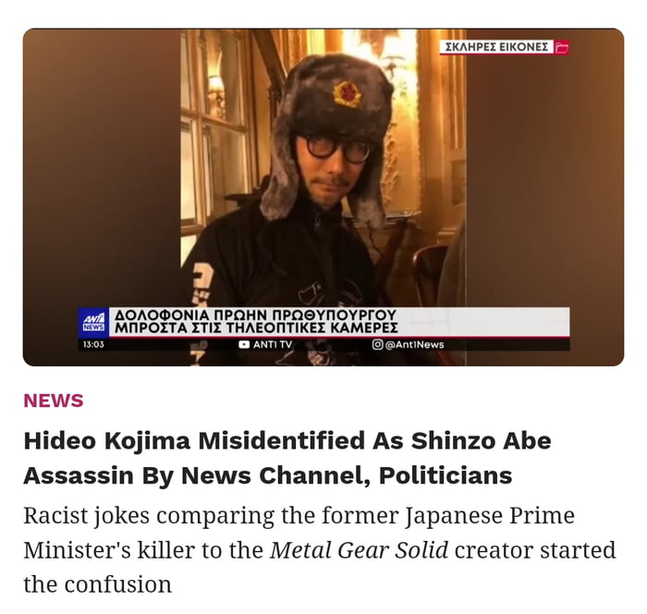Click the ΣΚΛΗΡΕΣ ΕΙΚΟΝΕΣ label

pos(497,47)
